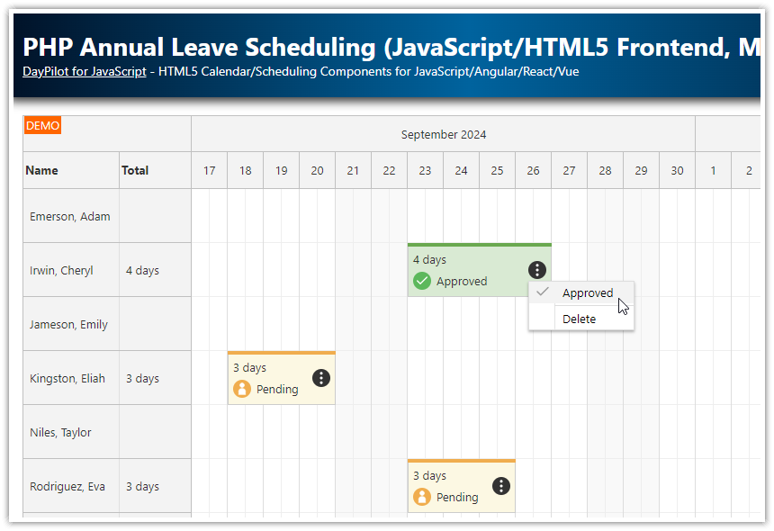774x531 pixels.
Task: Open the DayPilot for JavaScript link
Action: [84, 71]
